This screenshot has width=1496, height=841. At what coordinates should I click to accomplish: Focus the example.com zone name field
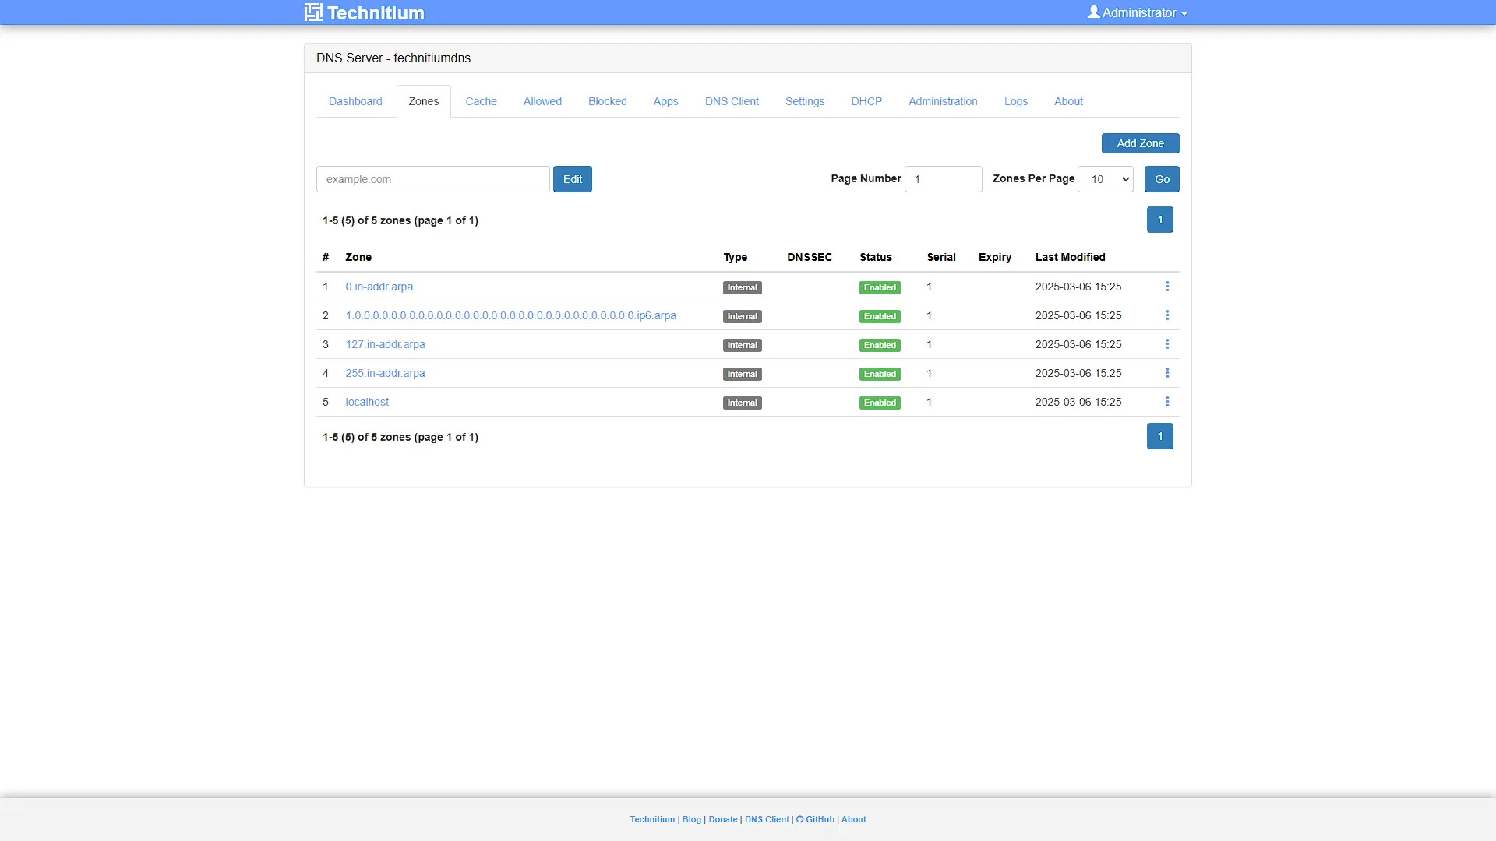click(433, 179)
